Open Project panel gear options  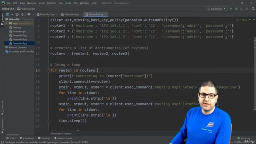tap(29, 14)
